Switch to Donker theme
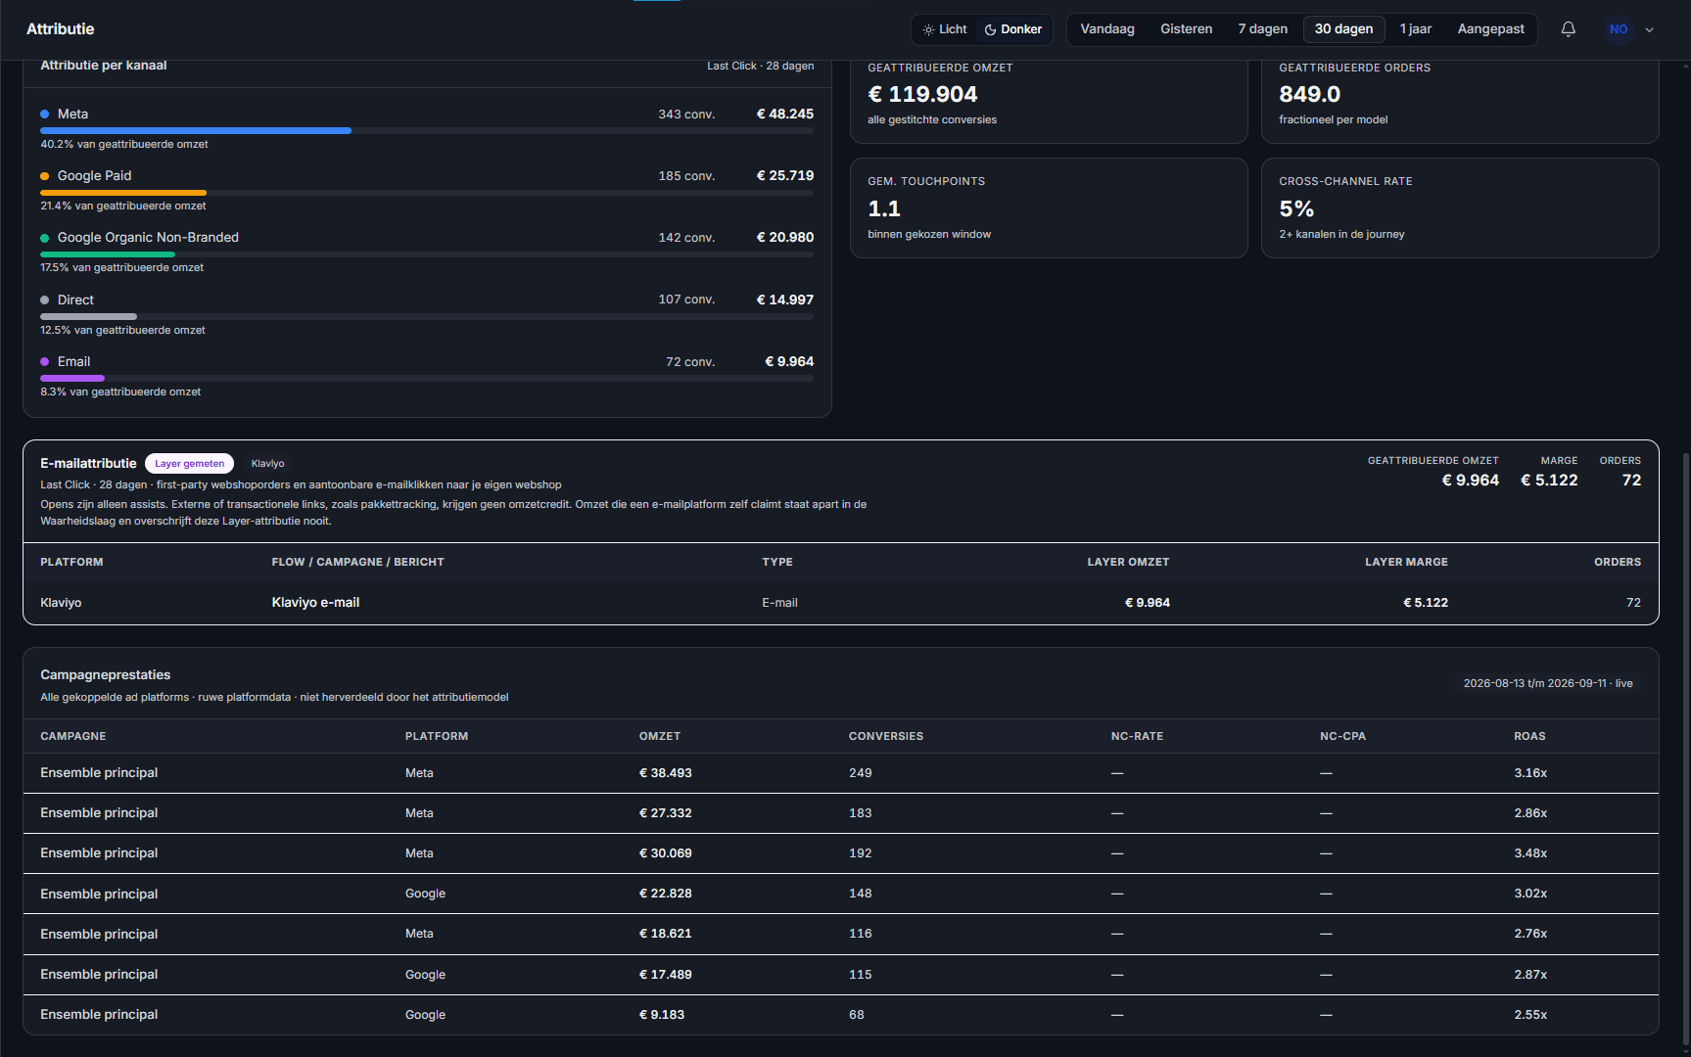The height and width of the screenshot is (1057, 1691). click(1013, 29)
